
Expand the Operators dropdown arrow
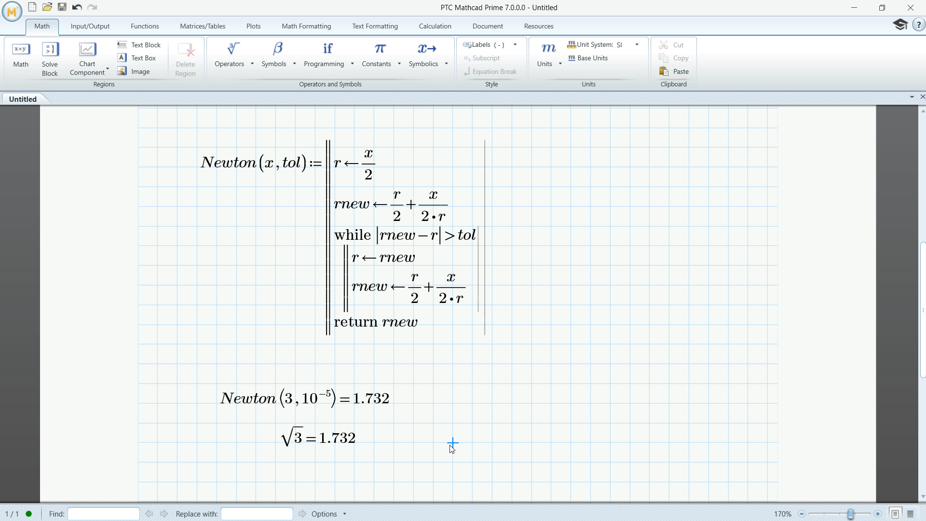[252, 64]
